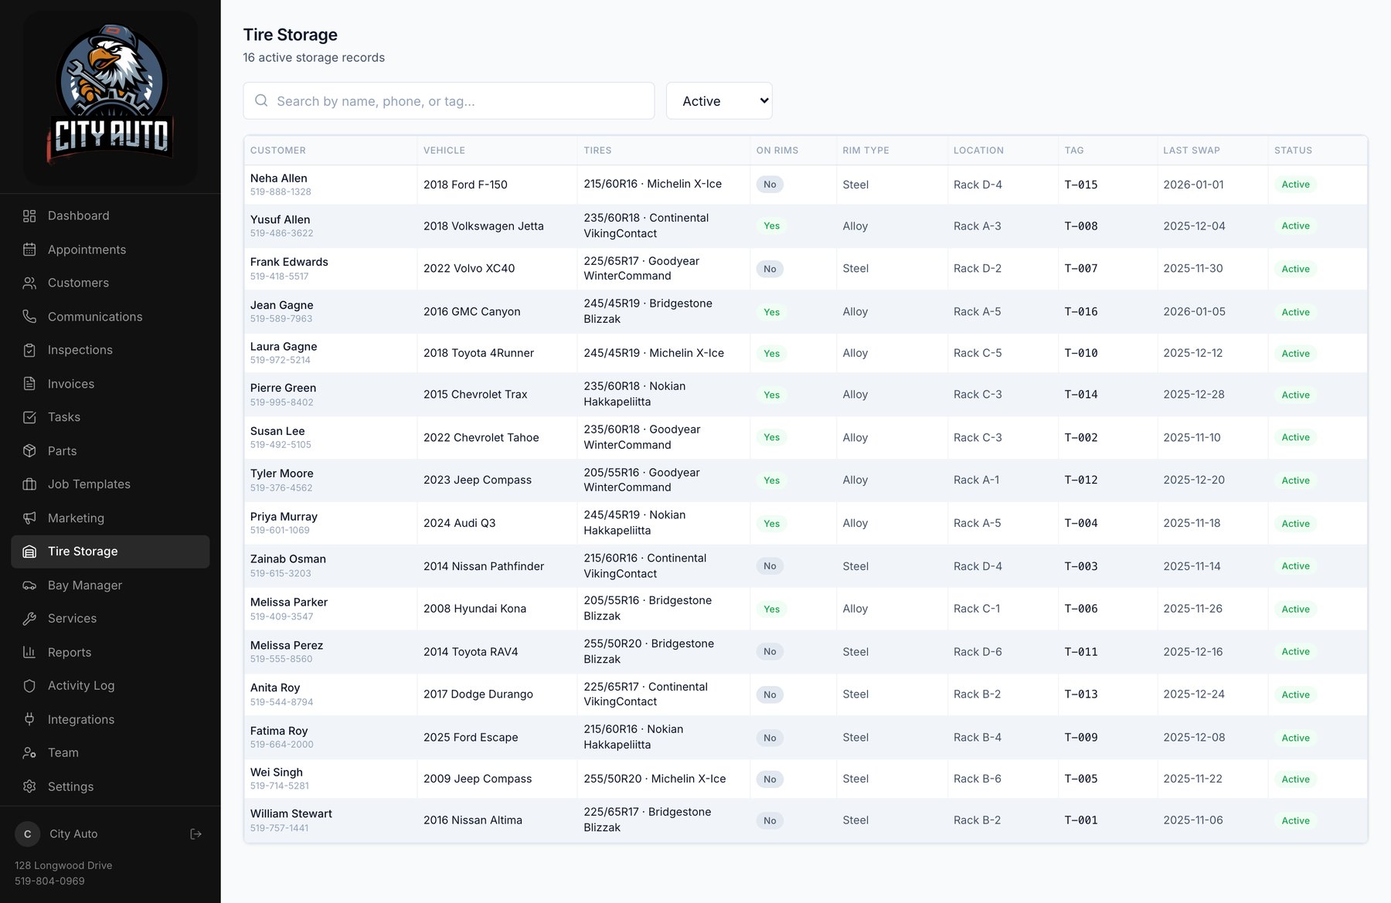This screenshot has width=1391, height=903.
Task: Select tag T-012
Action: coord(1081,480)
